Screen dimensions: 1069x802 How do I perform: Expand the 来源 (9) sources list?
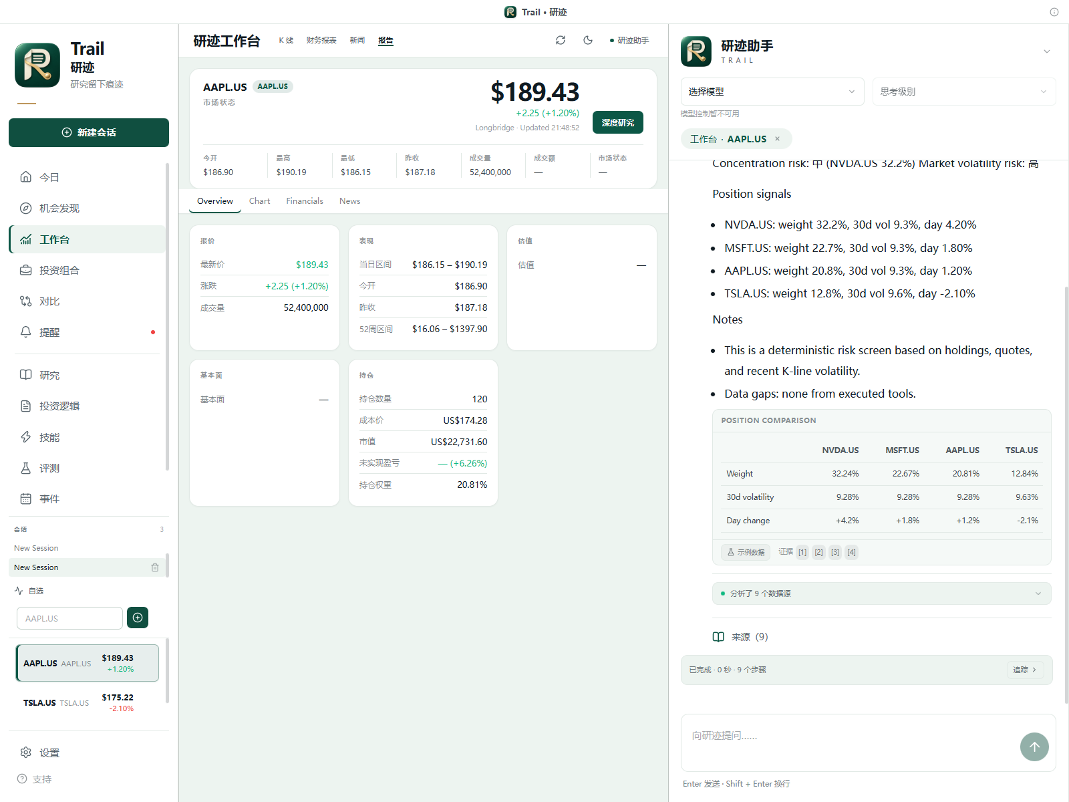[740, 637]
